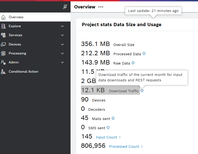Screen dimensions: 198x154
Task: Click the Admin user-gear icon
Action: [3, 62]
